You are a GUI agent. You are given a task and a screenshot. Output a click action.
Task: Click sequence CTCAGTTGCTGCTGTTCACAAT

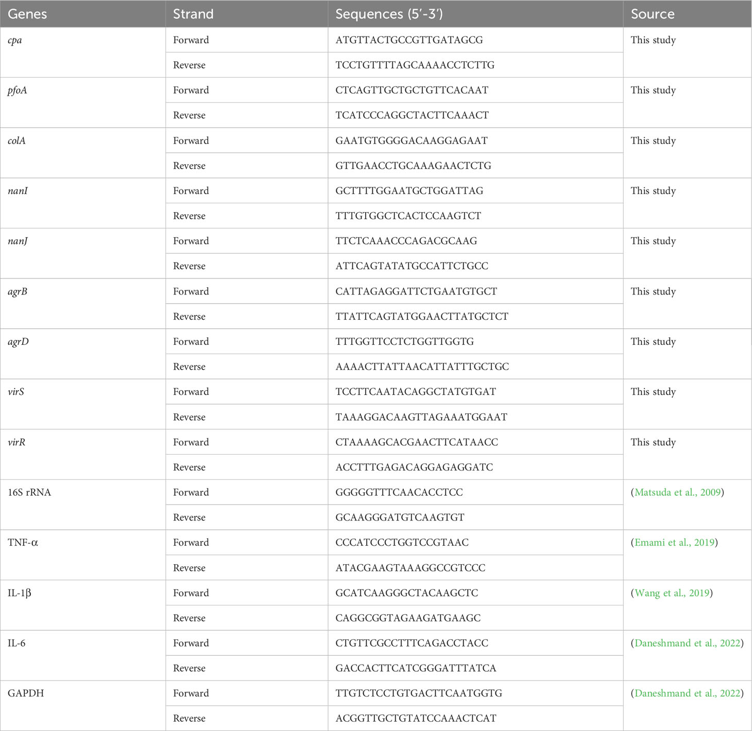tap(412, 90)
